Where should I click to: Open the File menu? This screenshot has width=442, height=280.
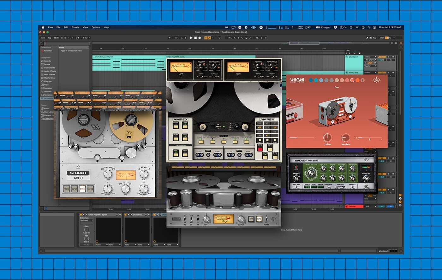[x=58, y=27]
